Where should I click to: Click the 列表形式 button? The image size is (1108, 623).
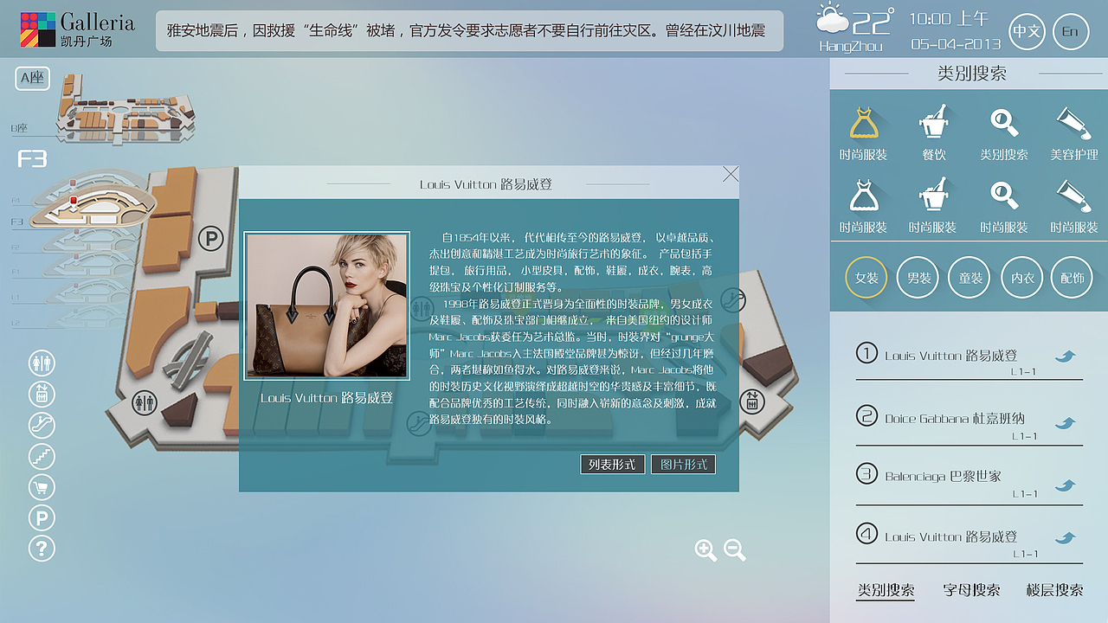point(612,465)
